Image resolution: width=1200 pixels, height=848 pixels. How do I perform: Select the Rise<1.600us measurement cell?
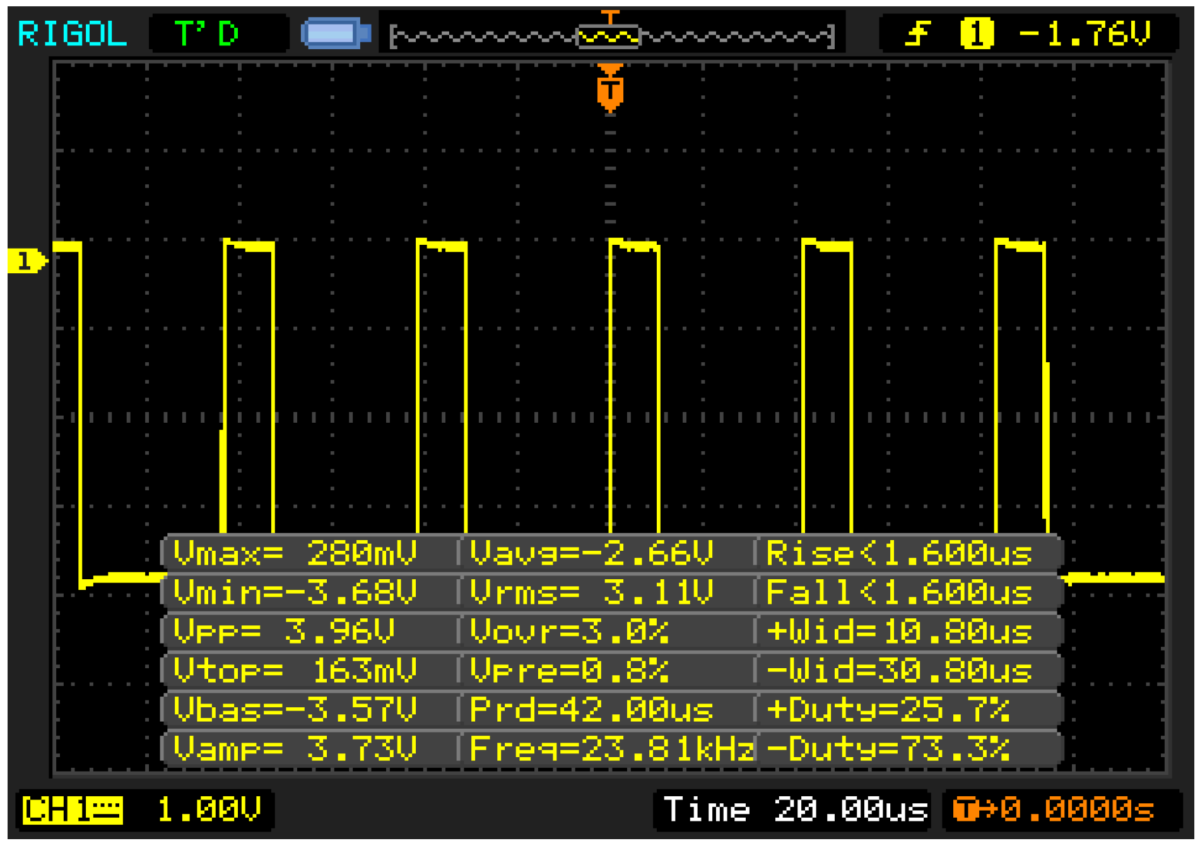[x=898, y=553]
